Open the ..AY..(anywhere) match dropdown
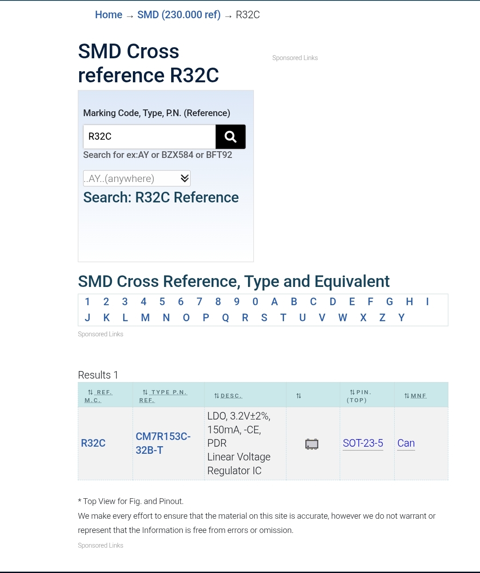 tap(137, 178)
